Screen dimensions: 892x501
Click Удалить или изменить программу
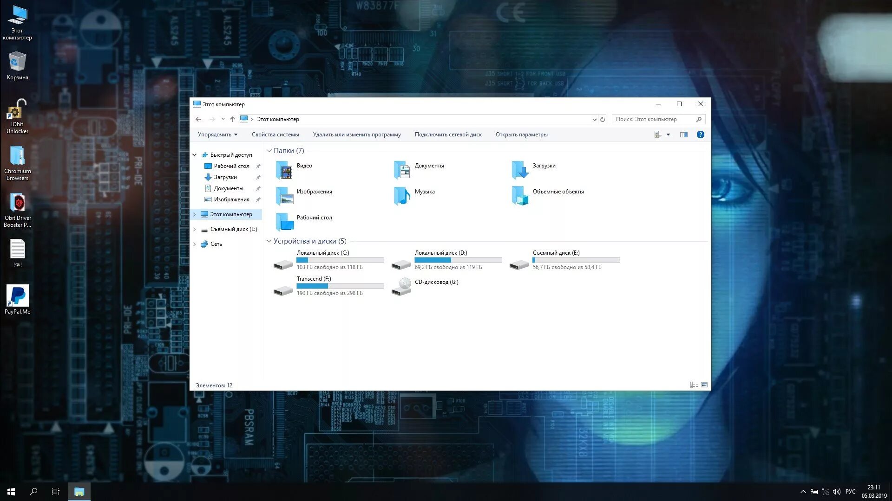(356, 135)
